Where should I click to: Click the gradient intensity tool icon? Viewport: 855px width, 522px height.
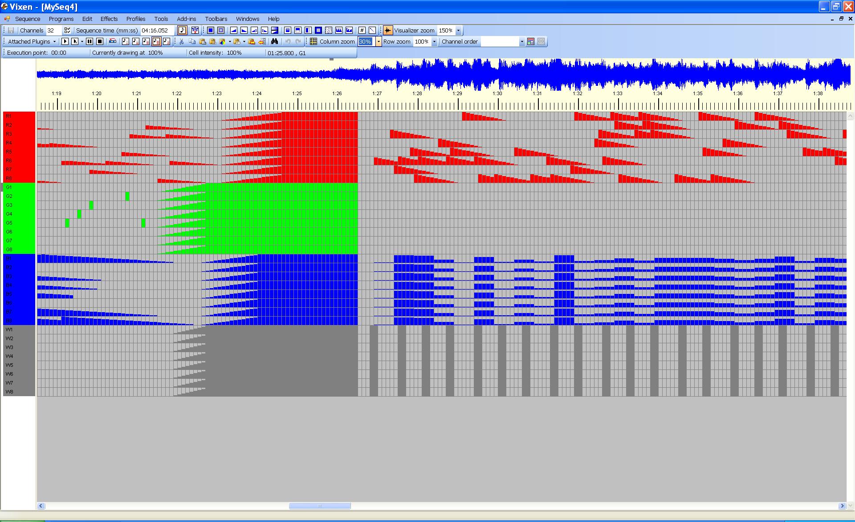(x=275, y=30)
